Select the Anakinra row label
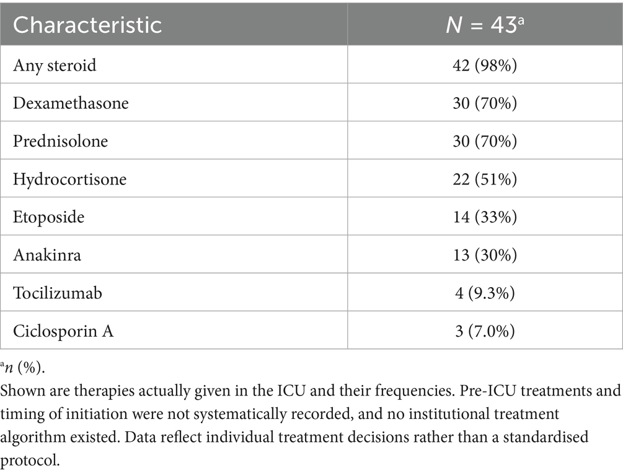Screen dimensions: 623x474 click(x=47, y=254)
